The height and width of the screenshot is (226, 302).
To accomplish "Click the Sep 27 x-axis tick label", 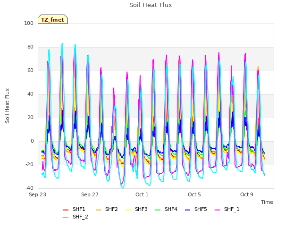I will (x=90, y=194).
